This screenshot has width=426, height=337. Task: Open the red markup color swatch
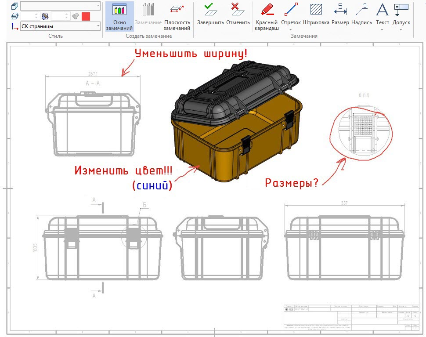coord(85,15)
